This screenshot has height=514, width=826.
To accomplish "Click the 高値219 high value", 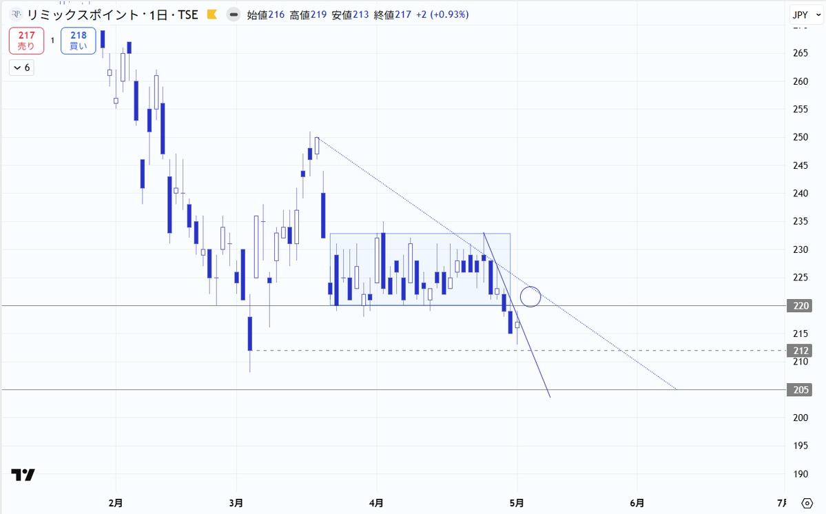I will tap(308, 14).
